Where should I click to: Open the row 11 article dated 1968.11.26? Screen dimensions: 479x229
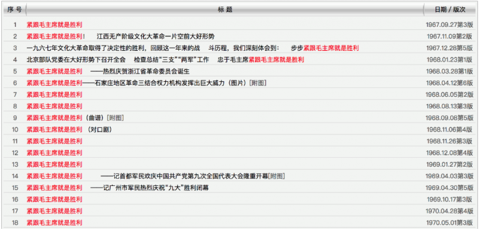(54, 141)
